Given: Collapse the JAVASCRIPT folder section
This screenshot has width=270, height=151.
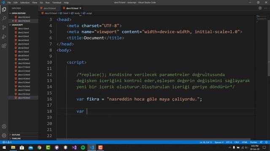Looking at the screenshot, I should pos(17,25).
